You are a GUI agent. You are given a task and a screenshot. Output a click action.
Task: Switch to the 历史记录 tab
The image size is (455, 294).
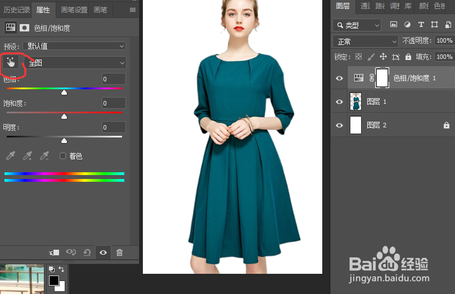tap(16, 10)
